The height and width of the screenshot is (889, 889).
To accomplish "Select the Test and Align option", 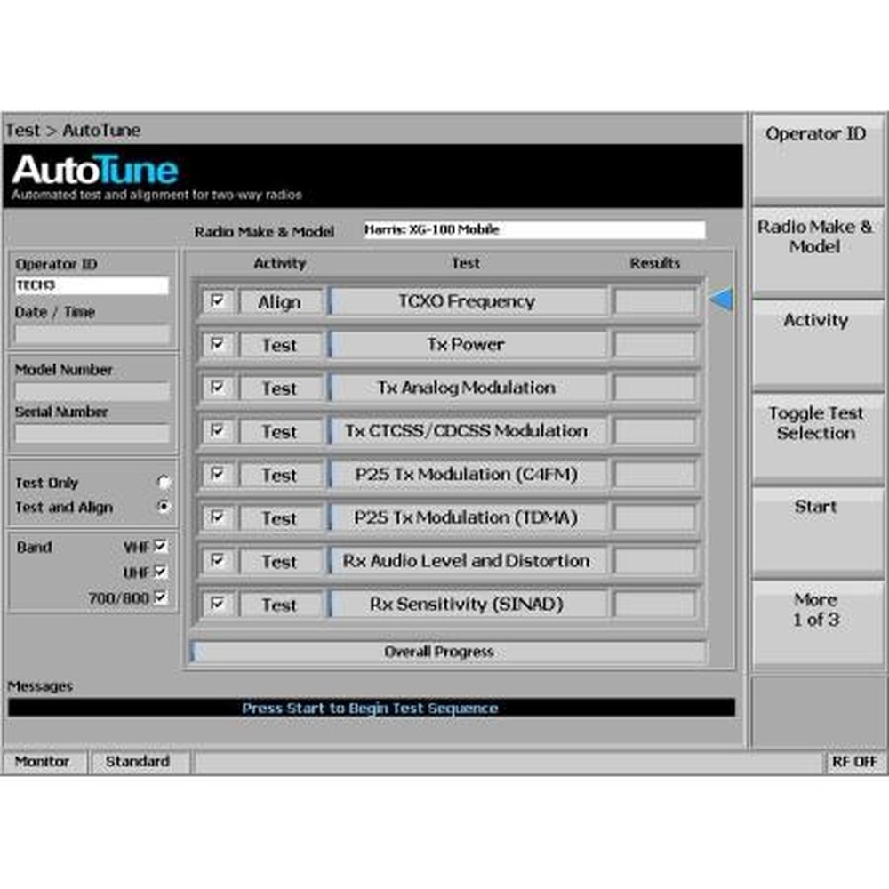I will (164, 507).
